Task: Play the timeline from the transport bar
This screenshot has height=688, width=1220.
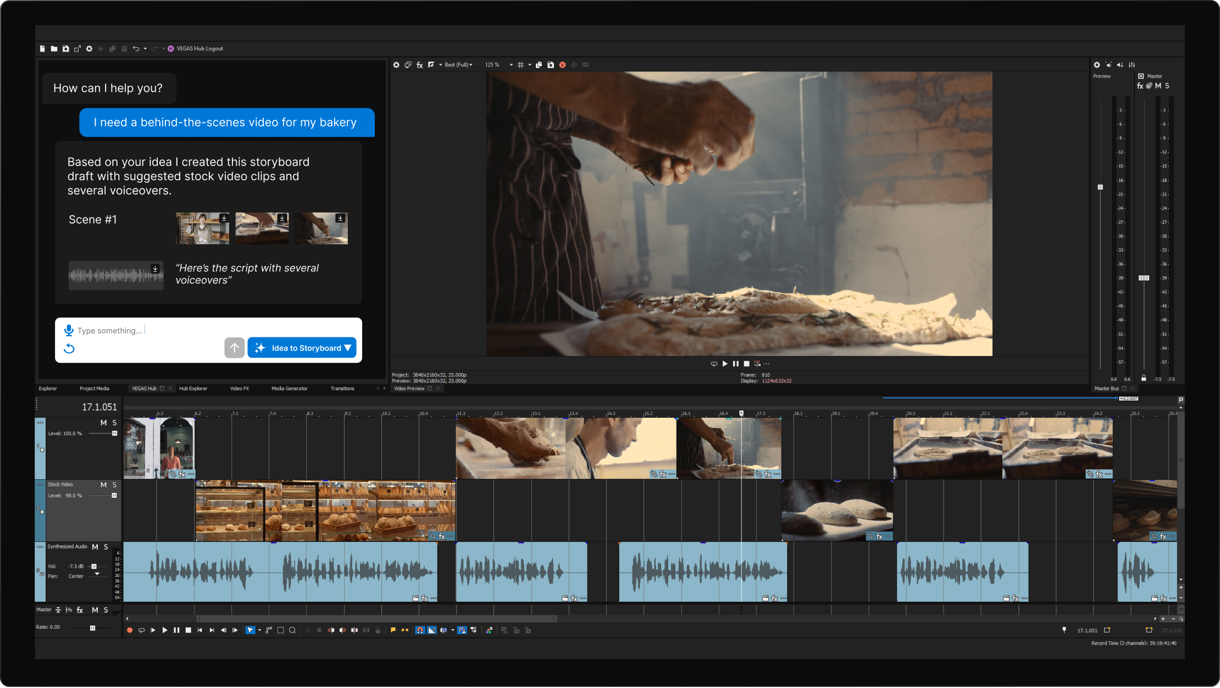Action: coord(165,630)
